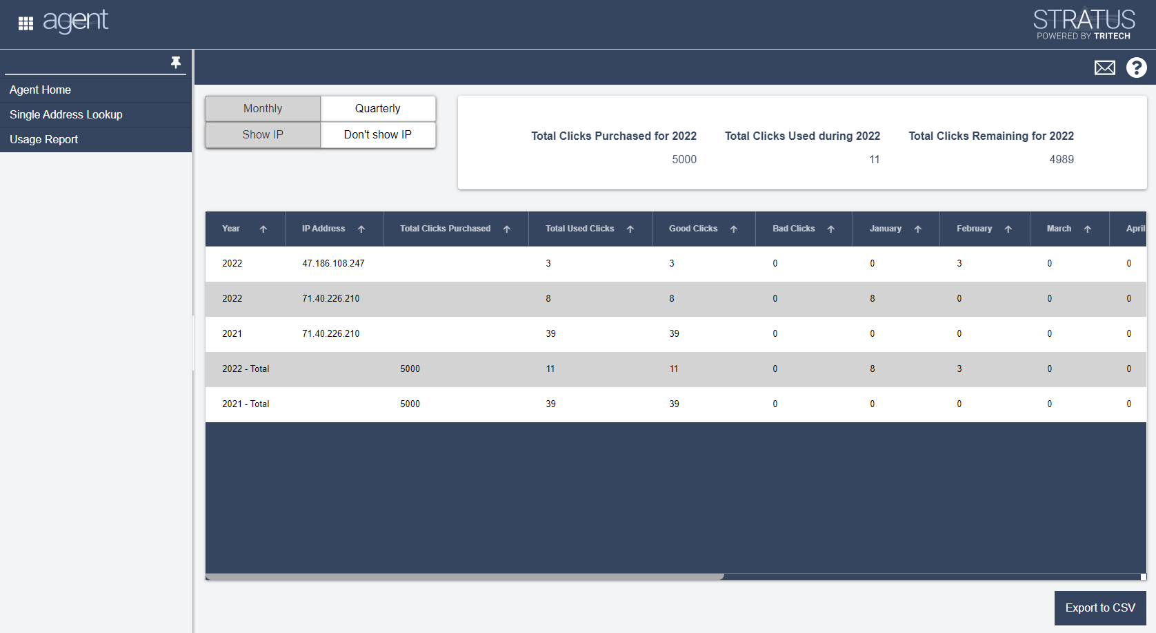Image resolution: width=1156 pixels, height=633 pixels.
Task: Click Bad Clicks sort arrow
Action: 830,229
